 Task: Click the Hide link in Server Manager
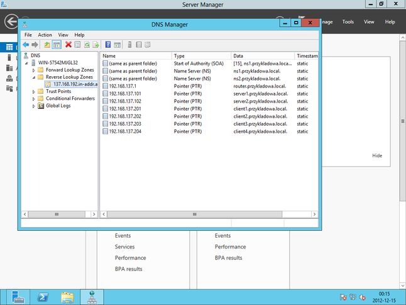point(377,155)
